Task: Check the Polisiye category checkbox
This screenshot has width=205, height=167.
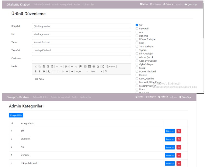Action: [137, 75]
